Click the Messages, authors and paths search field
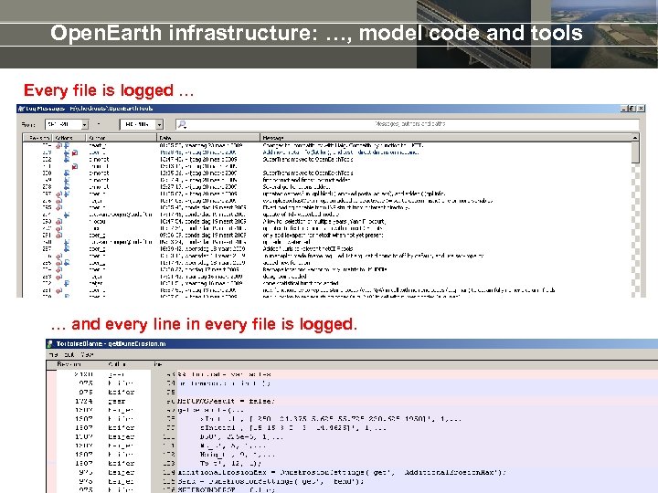 [409, 124]
